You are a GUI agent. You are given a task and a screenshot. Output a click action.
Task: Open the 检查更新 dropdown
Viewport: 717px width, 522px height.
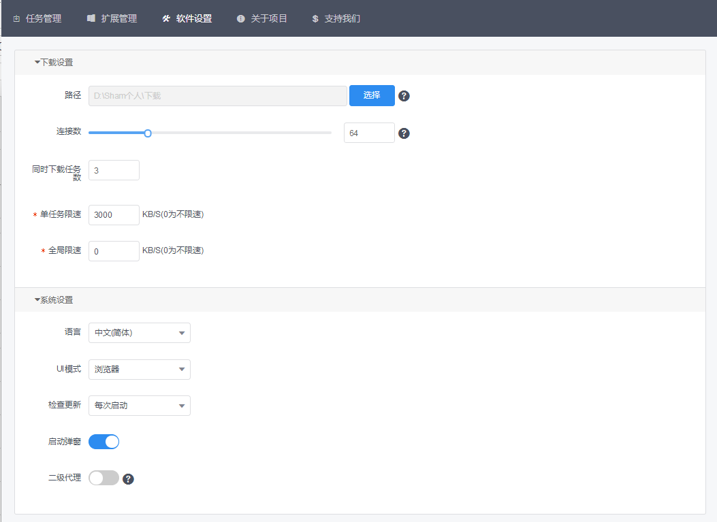(x=140, y=406)
